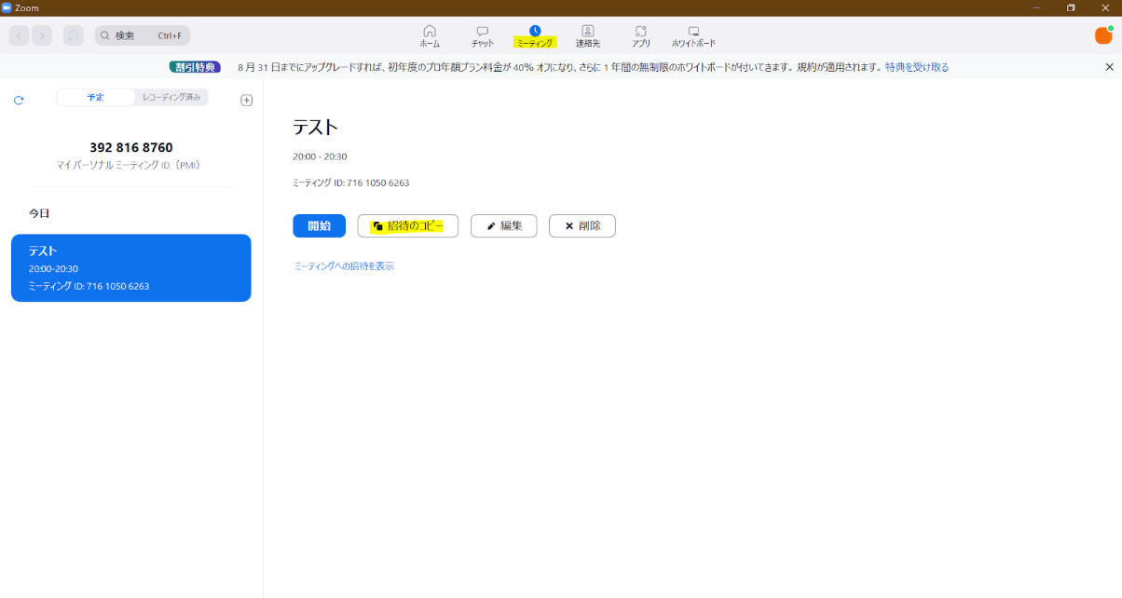1122x598 pixels.
Task: Click the テスト meeting title heading
Action: click(x=315, y=127)
